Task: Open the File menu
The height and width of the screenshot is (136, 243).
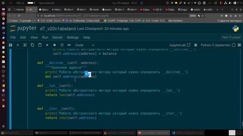Action: click(13, 37)
